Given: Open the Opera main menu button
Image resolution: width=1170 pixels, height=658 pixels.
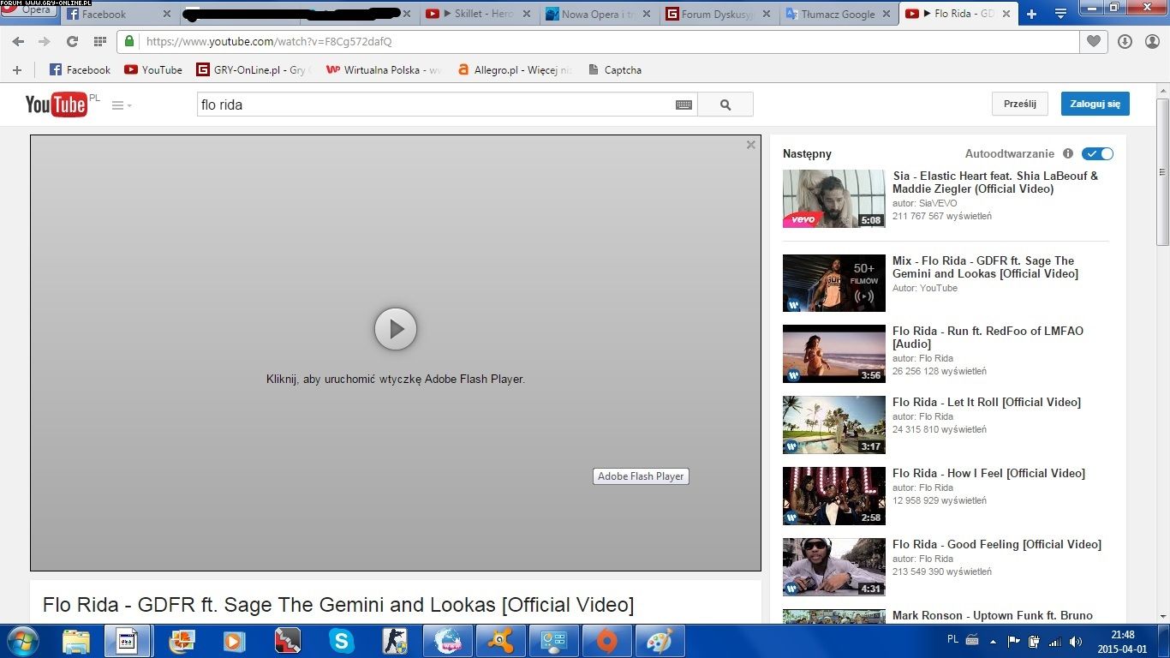Looking at the screenshot, I should click(x=29, y=9).
